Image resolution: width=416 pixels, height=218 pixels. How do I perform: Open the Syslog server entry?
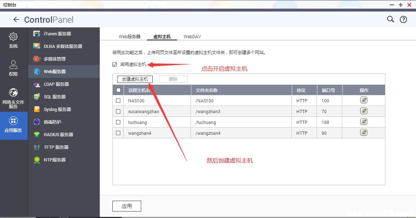tap(57, 109)
